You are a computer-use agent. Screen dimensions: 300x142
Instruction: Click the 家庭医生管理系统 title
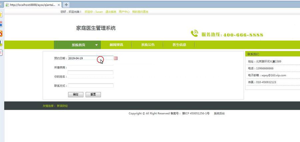(x=96, y=28)
